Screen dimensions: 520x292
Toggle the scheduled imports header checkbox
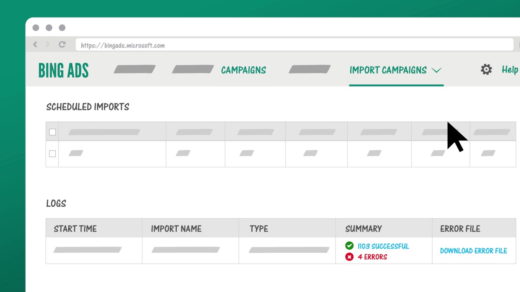point(52,132)
